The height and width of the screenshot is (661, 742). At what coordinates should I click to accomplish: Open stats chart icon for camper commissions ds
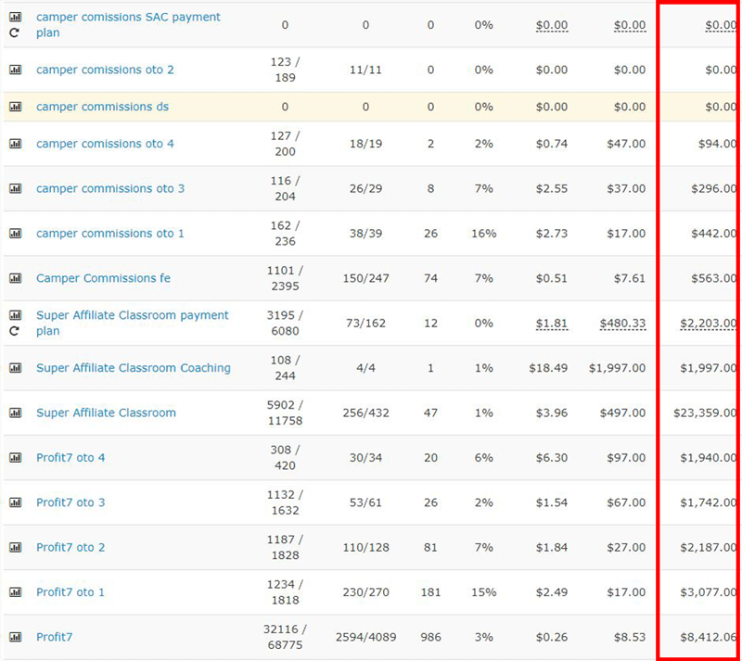[15, 107]
